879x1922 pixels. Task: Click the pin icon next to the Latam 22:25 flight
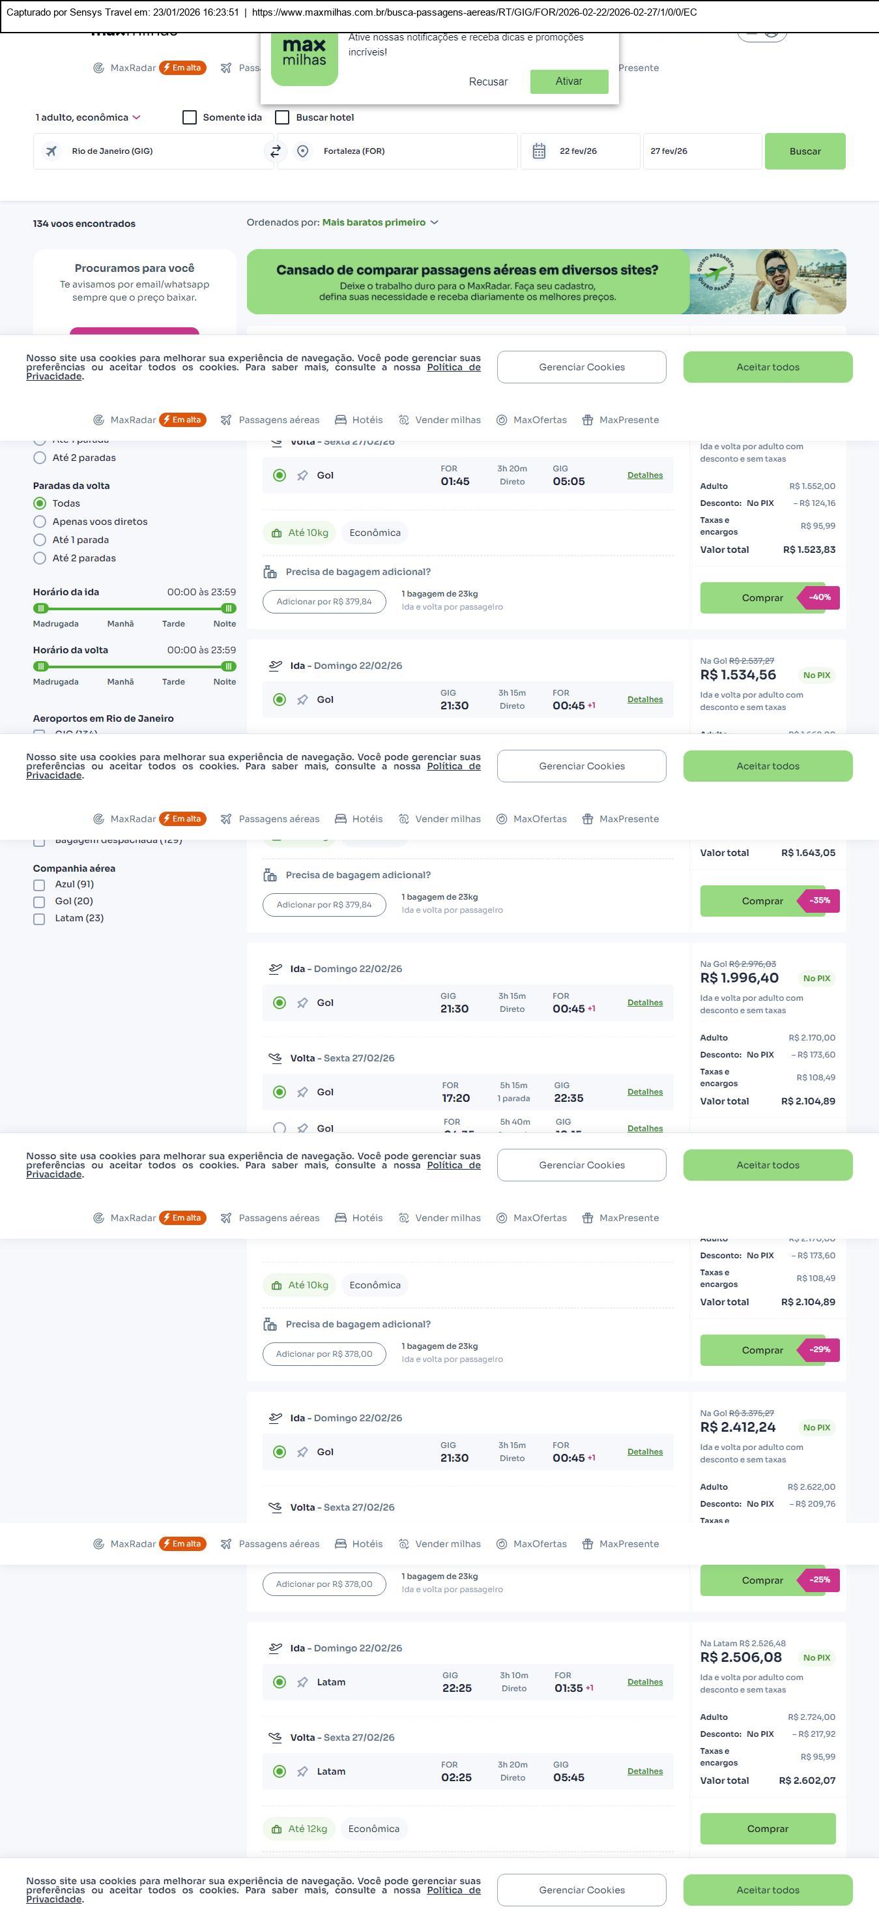(302, 1683)
